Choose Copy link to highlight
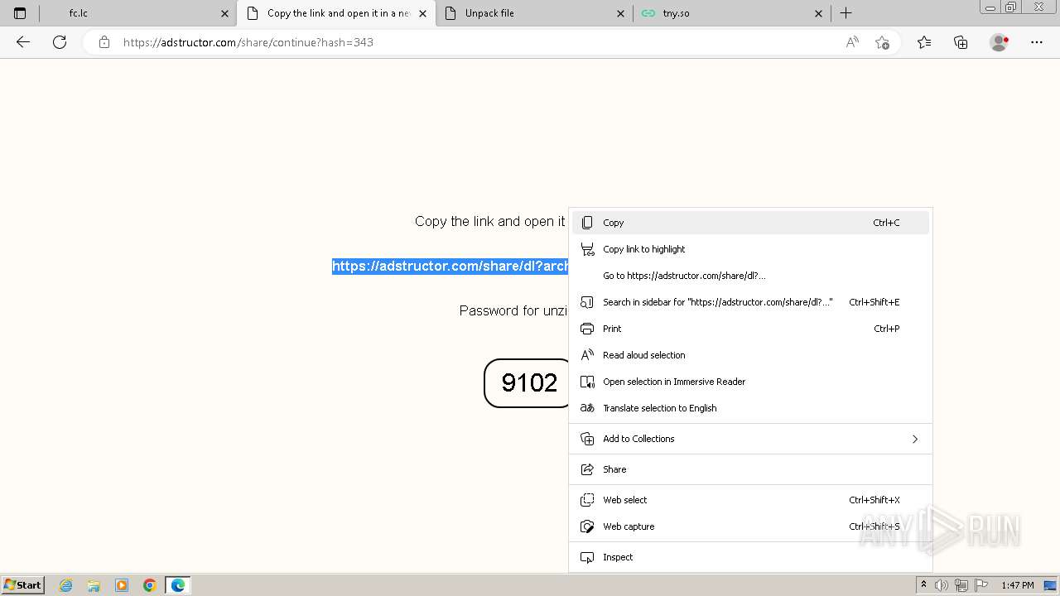 pos(750,249)
